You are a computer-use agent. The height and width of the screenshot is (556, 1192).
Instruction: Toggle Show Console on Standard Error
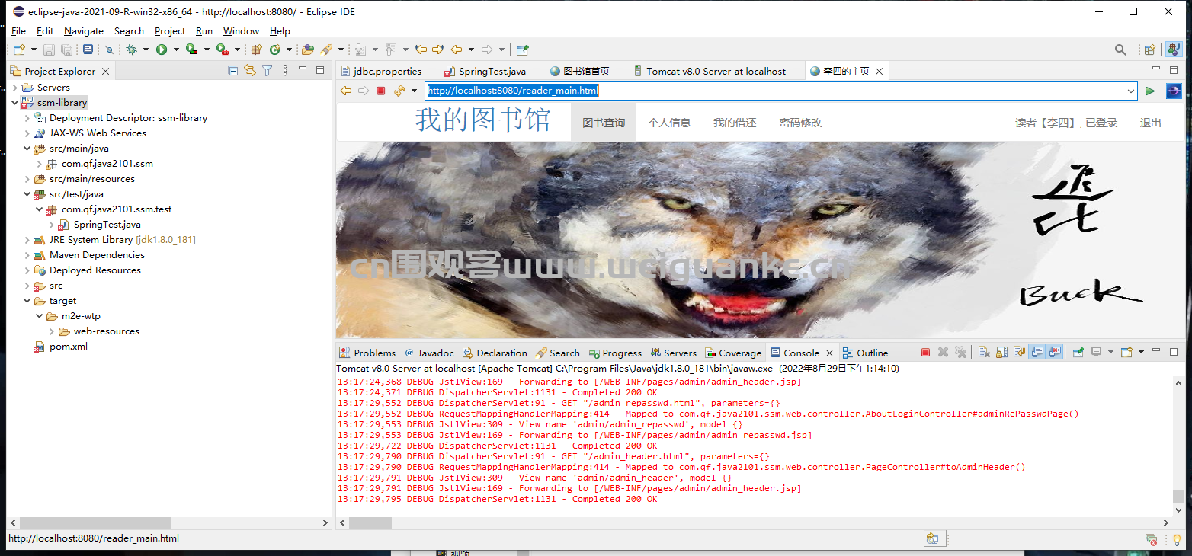[x=1054, y=353]
